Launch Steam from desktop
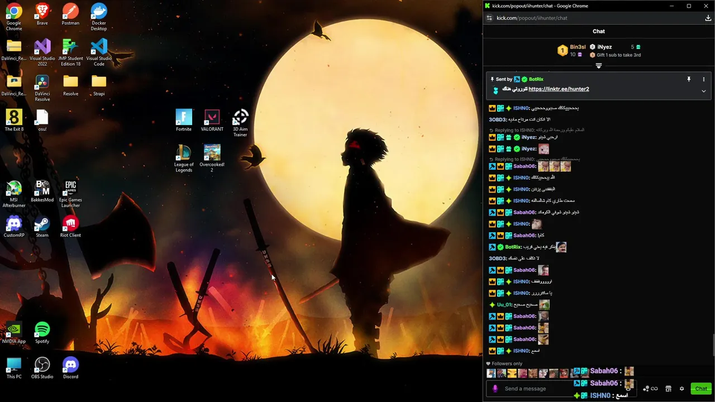This screenshot has height=402, width=715. [x=42, y=227]
